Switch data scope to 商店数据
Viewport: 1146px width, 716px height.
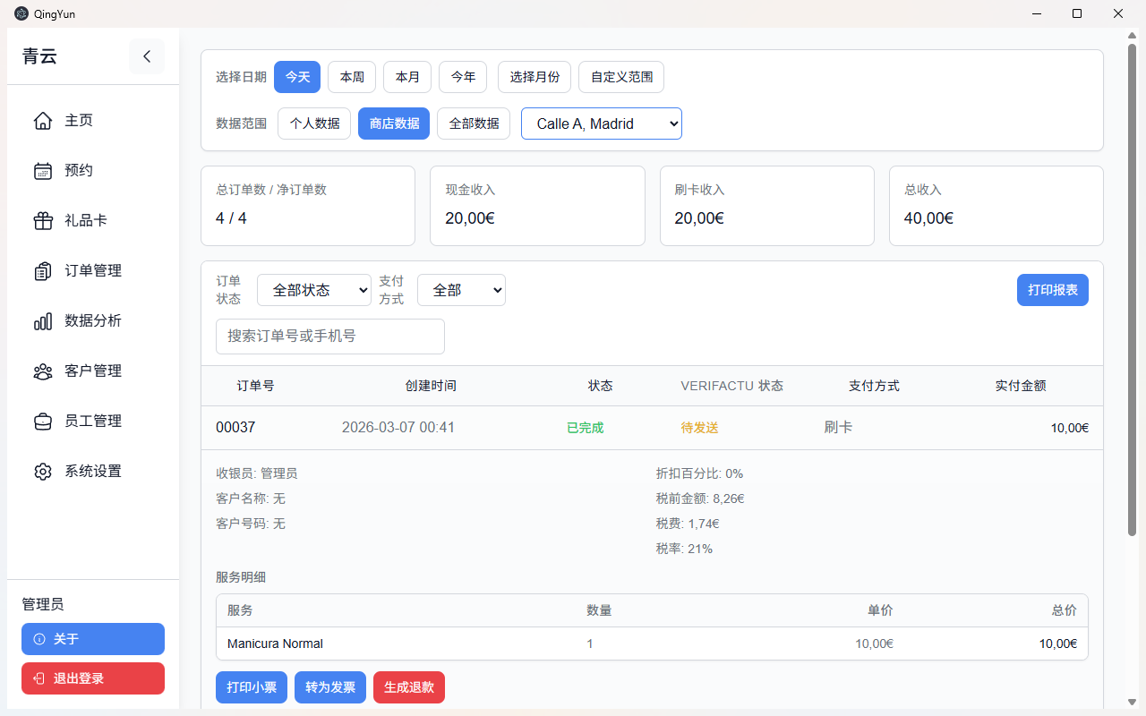coord(394,124)
